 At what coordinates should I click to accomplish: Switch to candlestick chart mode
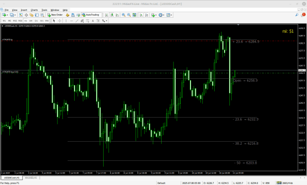tap(112, 15)
